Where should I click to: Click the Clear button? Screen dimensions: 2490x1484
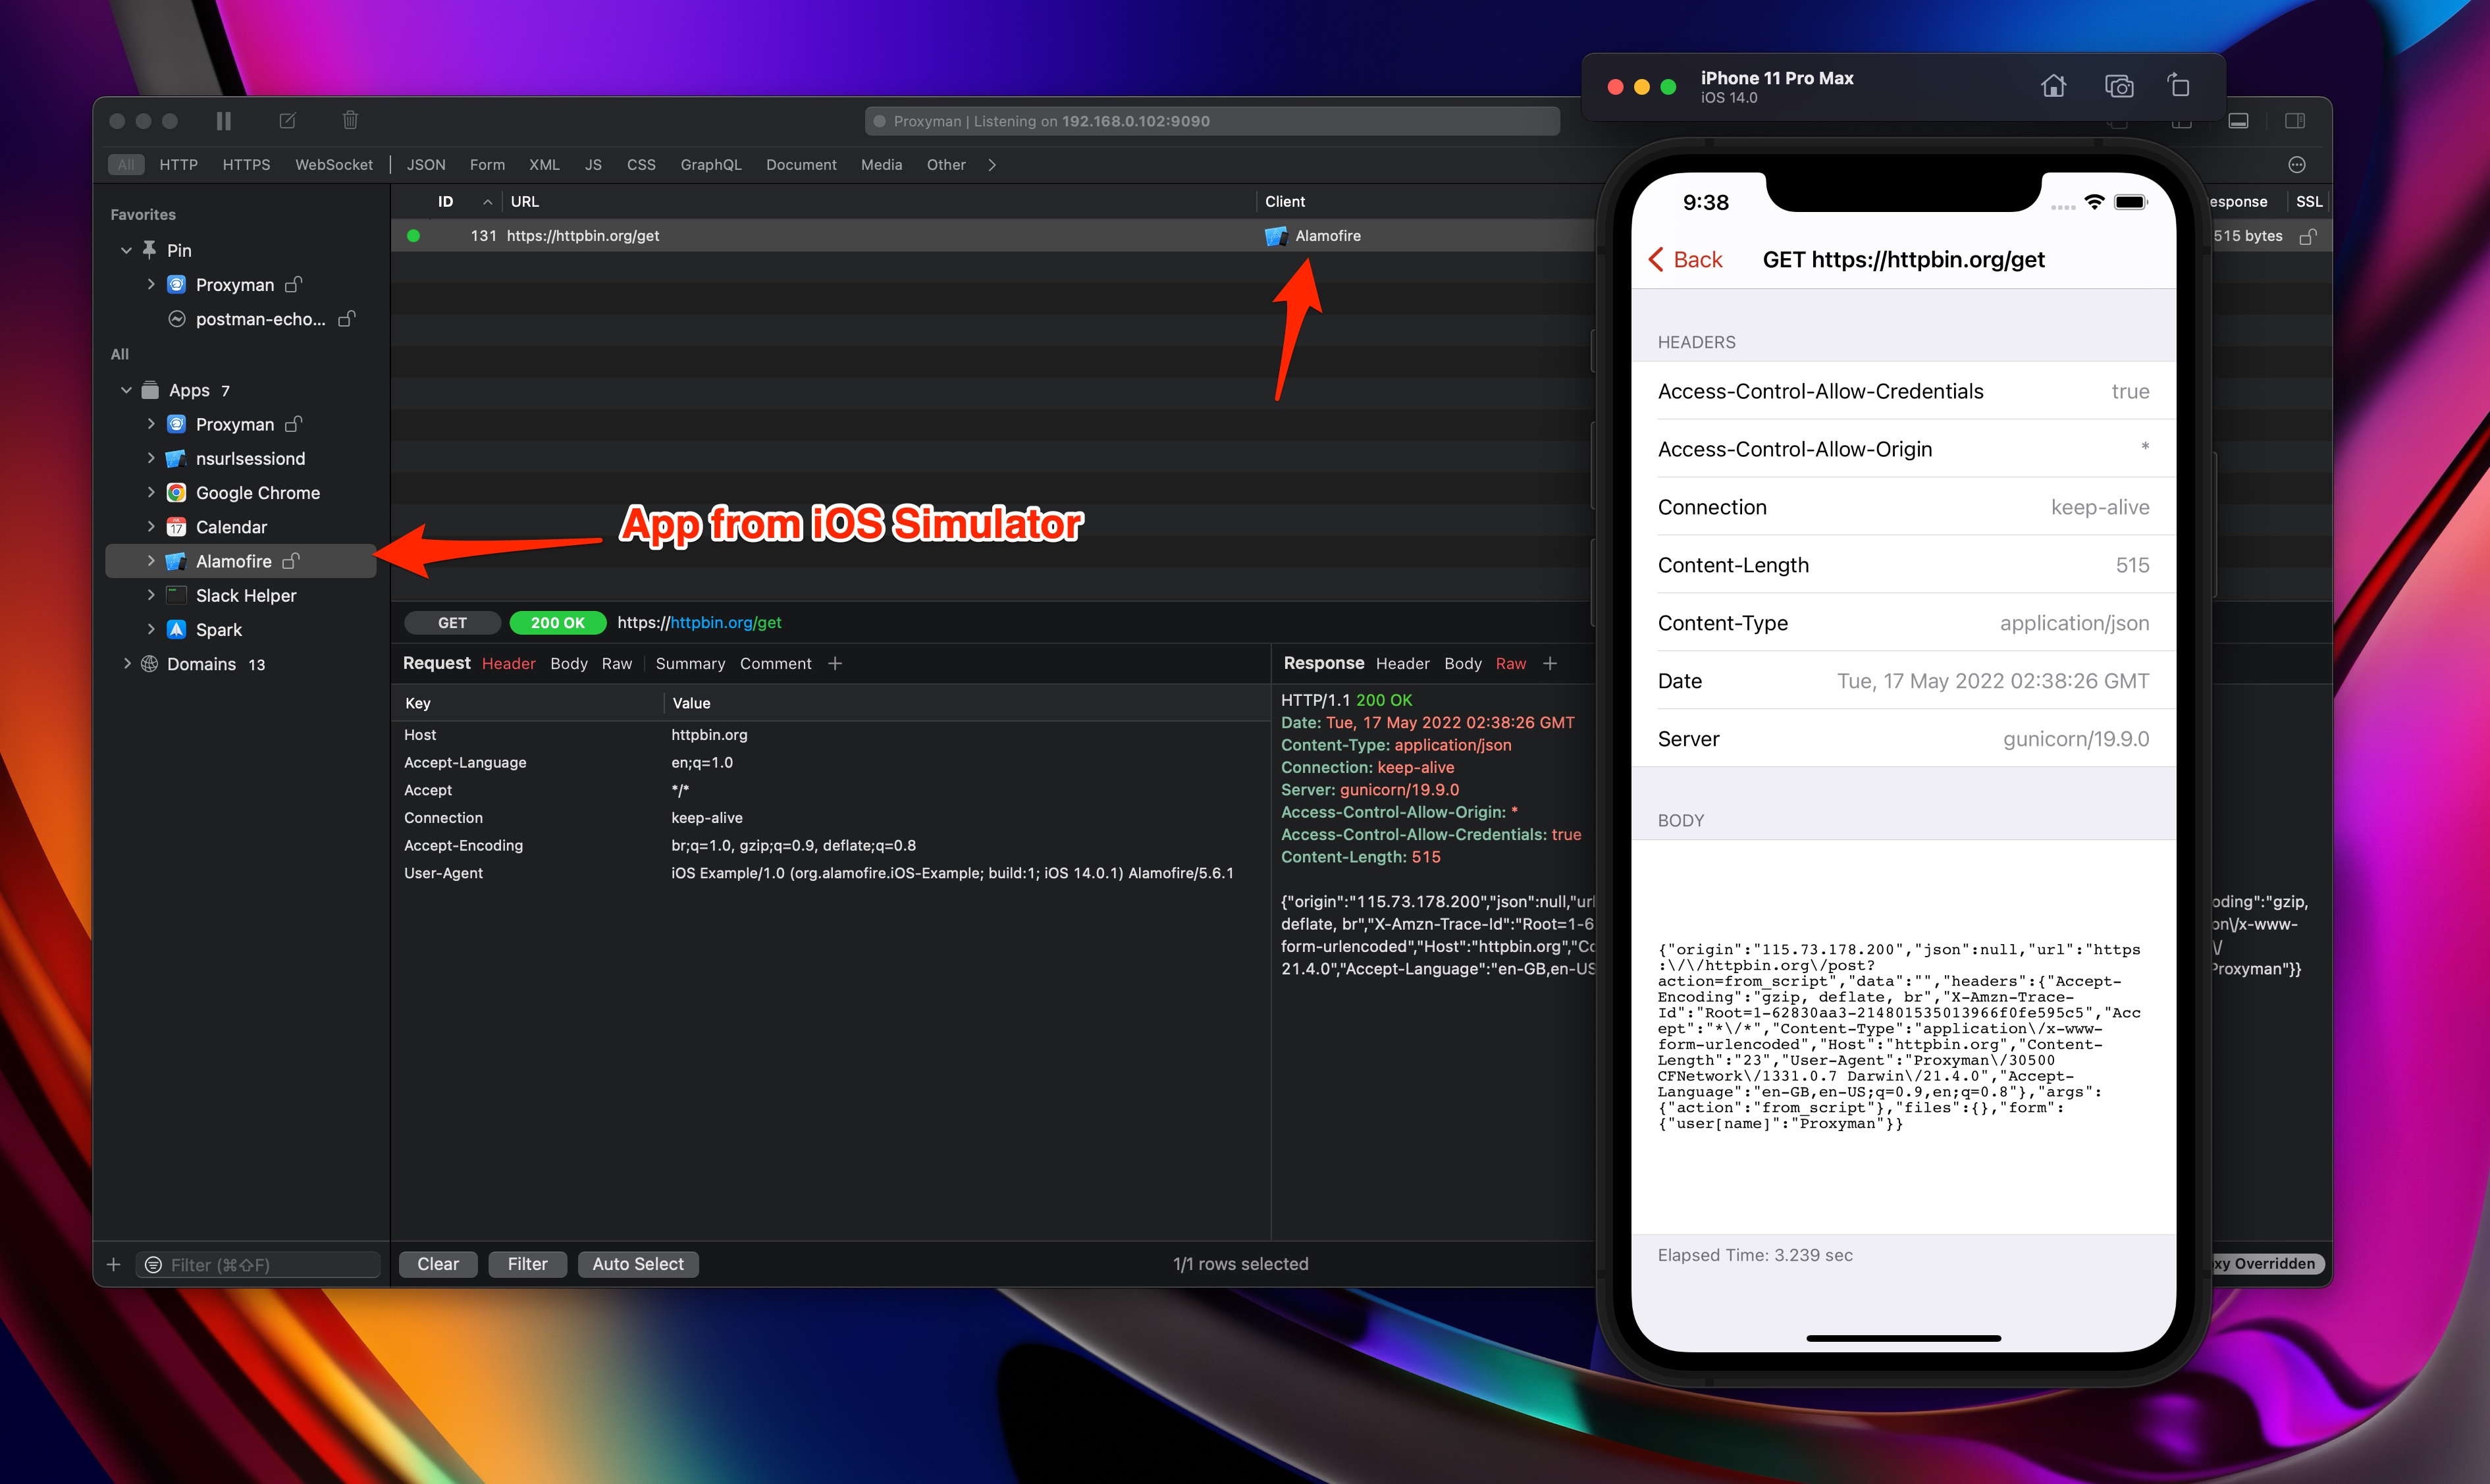click(437, 1264)
